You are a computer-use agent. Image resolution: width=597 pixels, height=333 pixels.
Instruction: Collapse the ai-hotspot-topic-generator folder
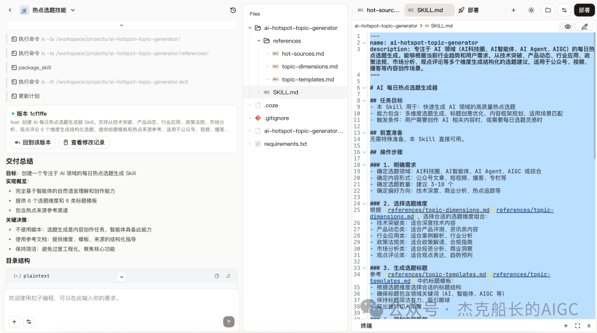(x=250, y=28)
